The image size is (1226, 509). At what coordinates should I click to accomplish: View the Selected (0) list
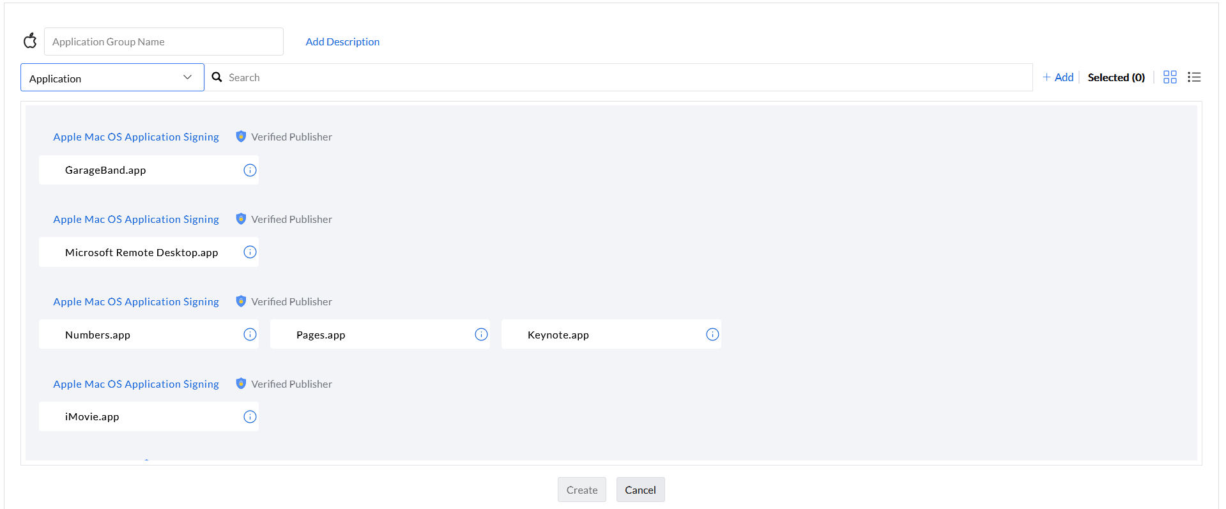pos(1116,77)
